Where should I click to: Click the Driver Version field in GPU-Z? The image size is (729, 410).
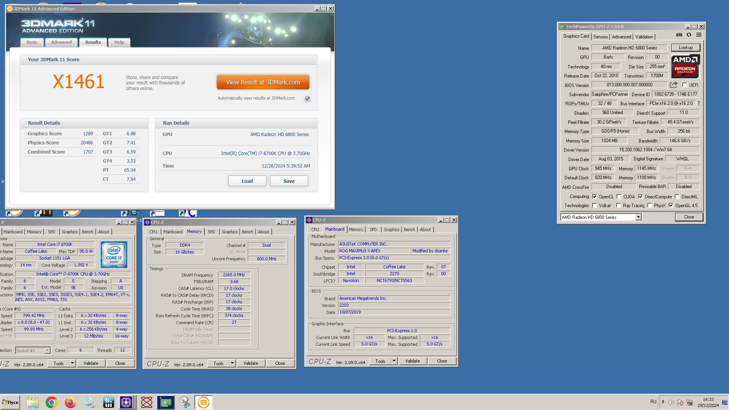[645, 150]
